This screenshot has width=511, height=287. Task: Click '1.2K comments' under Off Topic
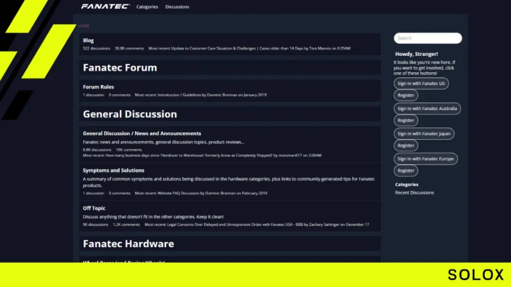(x=126, y=225)
